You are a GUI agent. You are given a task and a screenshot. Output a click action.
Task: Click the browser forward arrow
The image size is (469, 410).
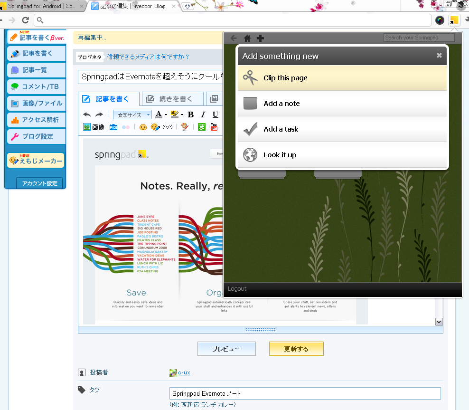(12, 20)
